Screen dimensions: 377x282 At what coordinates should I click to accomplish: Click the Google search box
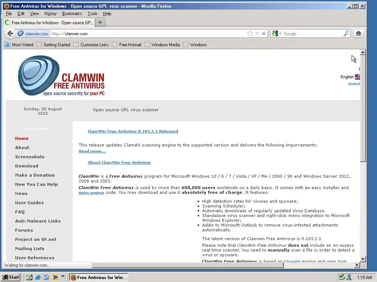[x=313, y=33]
